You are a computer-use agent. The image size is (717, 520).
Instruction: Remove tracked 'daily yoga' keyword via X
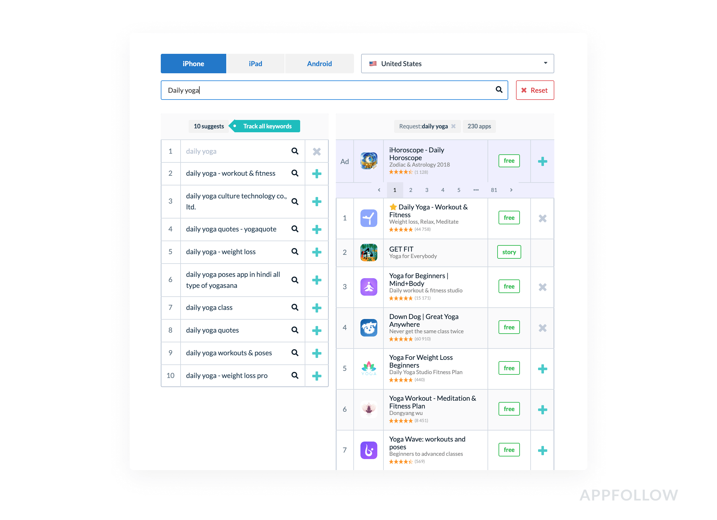coord(316,151)
